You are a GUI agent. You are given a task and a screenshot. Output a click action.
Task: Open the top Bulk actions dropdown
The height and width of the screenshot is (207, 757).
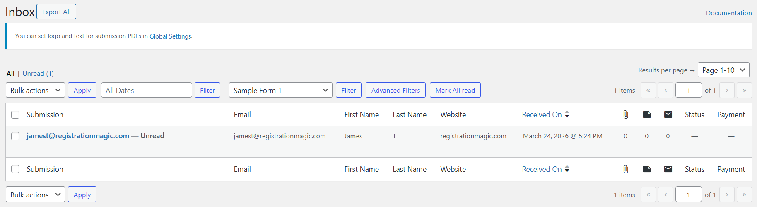coord(35,90)
